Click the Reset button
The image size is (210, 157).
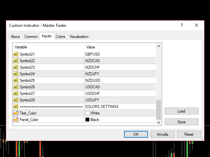tap(189, 134)
